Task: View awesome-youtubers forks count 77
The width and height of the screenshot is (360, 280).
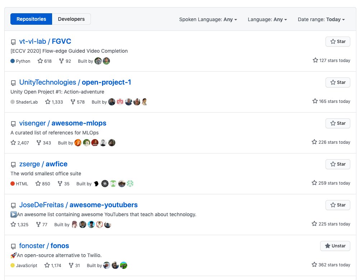Action: point(42,224)
